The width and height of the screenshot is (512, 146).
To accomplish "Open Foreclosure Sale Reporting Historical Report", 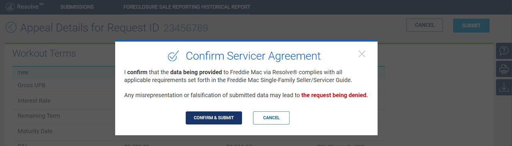I will (187, 7).
